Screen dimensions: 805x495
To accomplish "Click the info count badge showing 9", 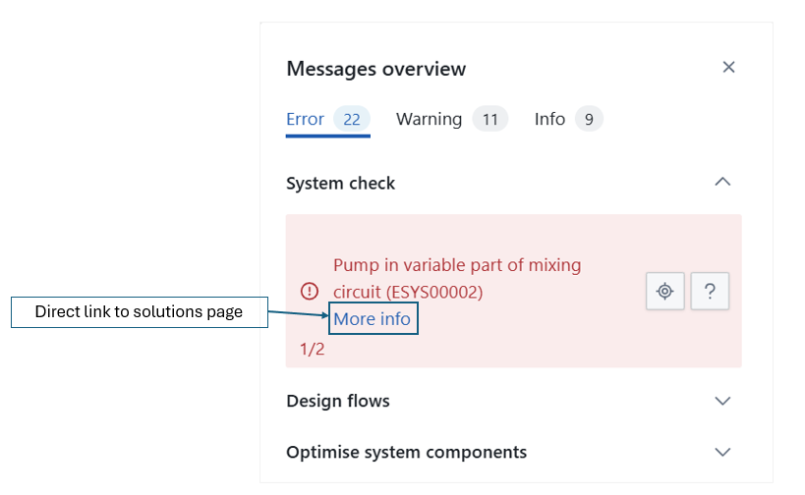I will tap(588, 120).
